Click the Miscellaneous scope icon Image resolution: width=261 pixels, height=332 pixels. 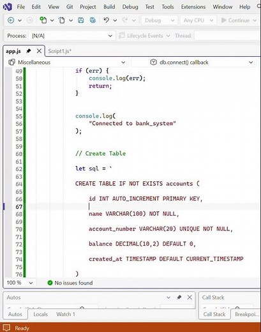point(11,62)
